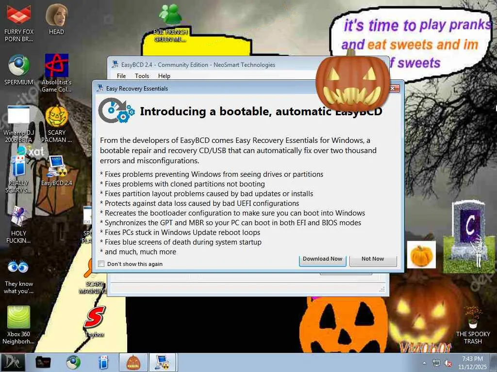Screen dimensions: 497x372
Task: Click the EasyBCD window resize grip
Action: pyautogui.click(x=382, y=290)
